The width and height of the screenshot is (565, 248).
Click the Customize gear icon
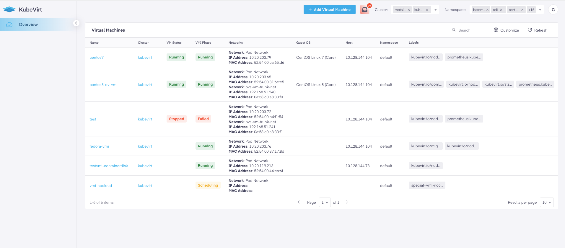tap(496, 30)
